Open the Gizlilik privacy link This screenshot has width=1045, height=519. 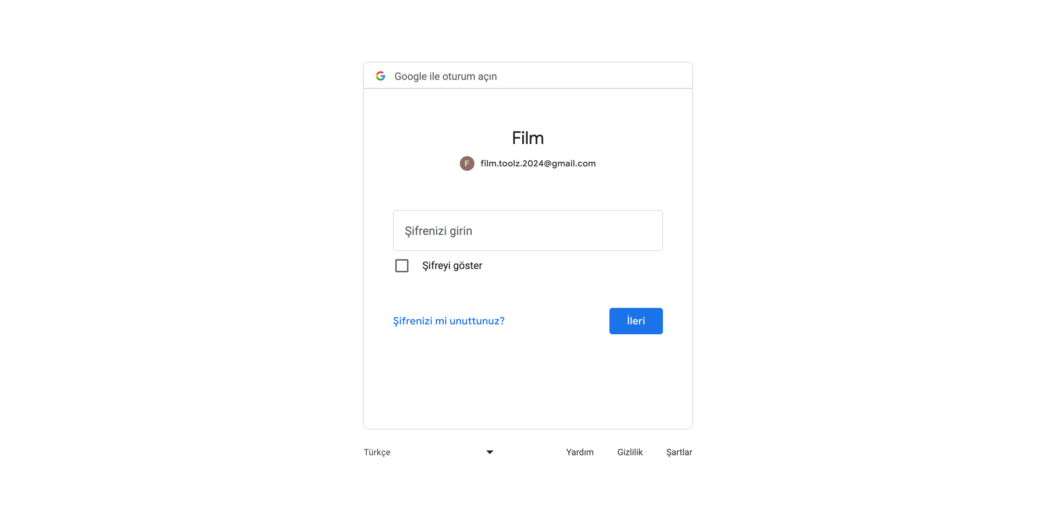pos(630,452)
